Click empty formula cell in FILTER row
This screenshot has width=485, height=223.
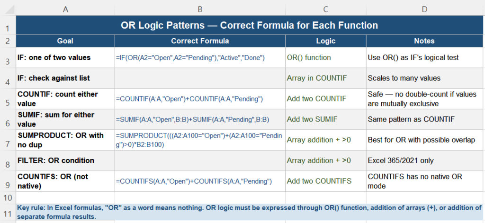pyautogui.click(x=200, y=161)
